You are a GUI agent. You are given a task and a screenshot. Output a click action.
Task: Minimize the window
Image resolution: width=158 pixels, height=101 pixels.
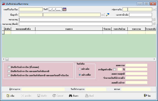point(140,4)
